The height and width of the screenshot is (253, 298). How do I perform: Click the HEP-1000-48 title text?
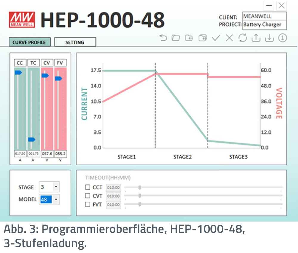[x=103, y=20]
